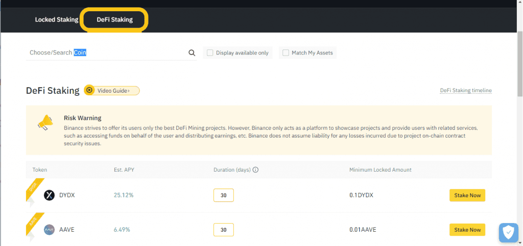Click the AAVE token logo
This screenshot has height=246, width=523.
[50, 230]
